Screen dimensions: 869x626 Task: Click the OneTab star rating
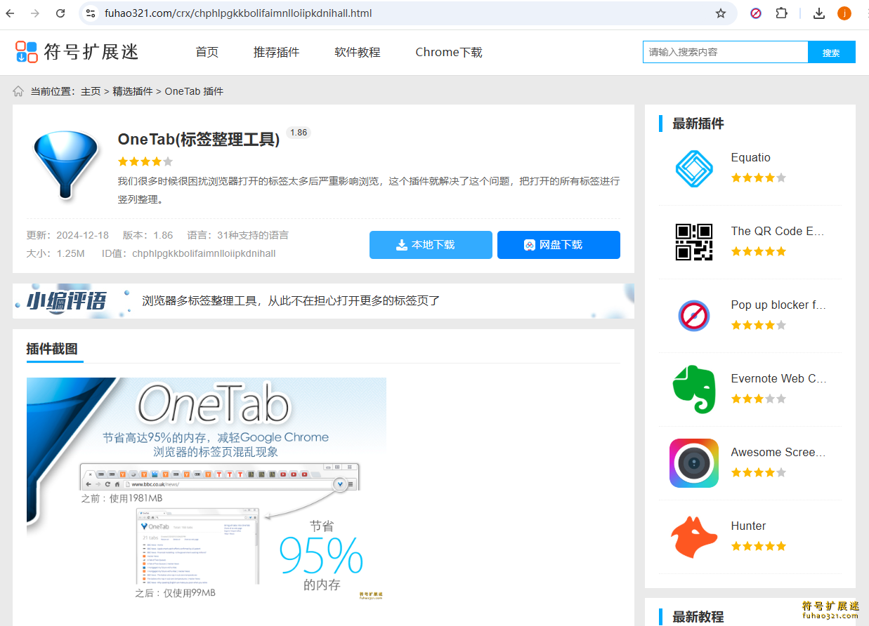145,161
